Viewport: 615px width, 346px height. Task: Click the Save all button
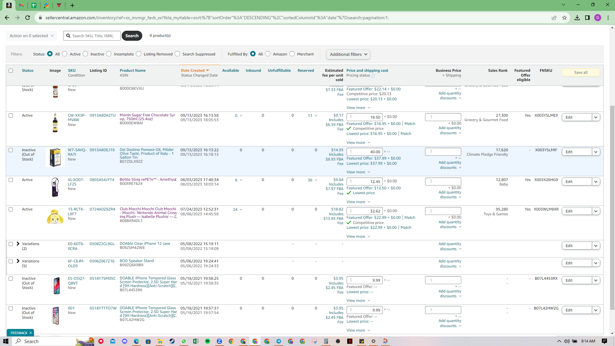coord(581,72)
